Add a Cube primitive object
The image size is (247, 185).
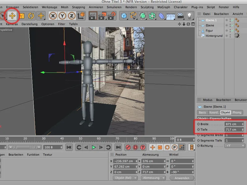pyautogui.click(x=124, y=16)
